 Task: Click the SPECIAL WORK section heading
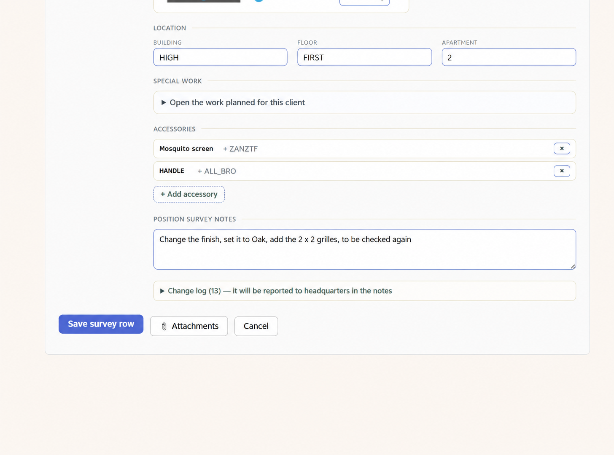tap(178, 81)
